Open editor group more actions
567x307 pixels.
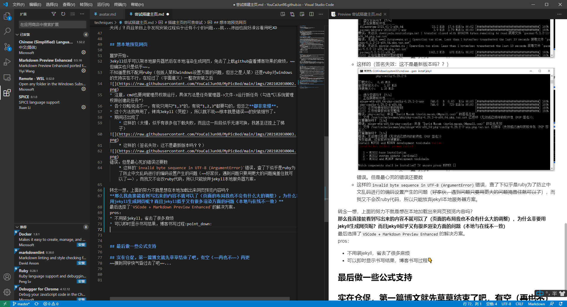click(x=321, y=14)
